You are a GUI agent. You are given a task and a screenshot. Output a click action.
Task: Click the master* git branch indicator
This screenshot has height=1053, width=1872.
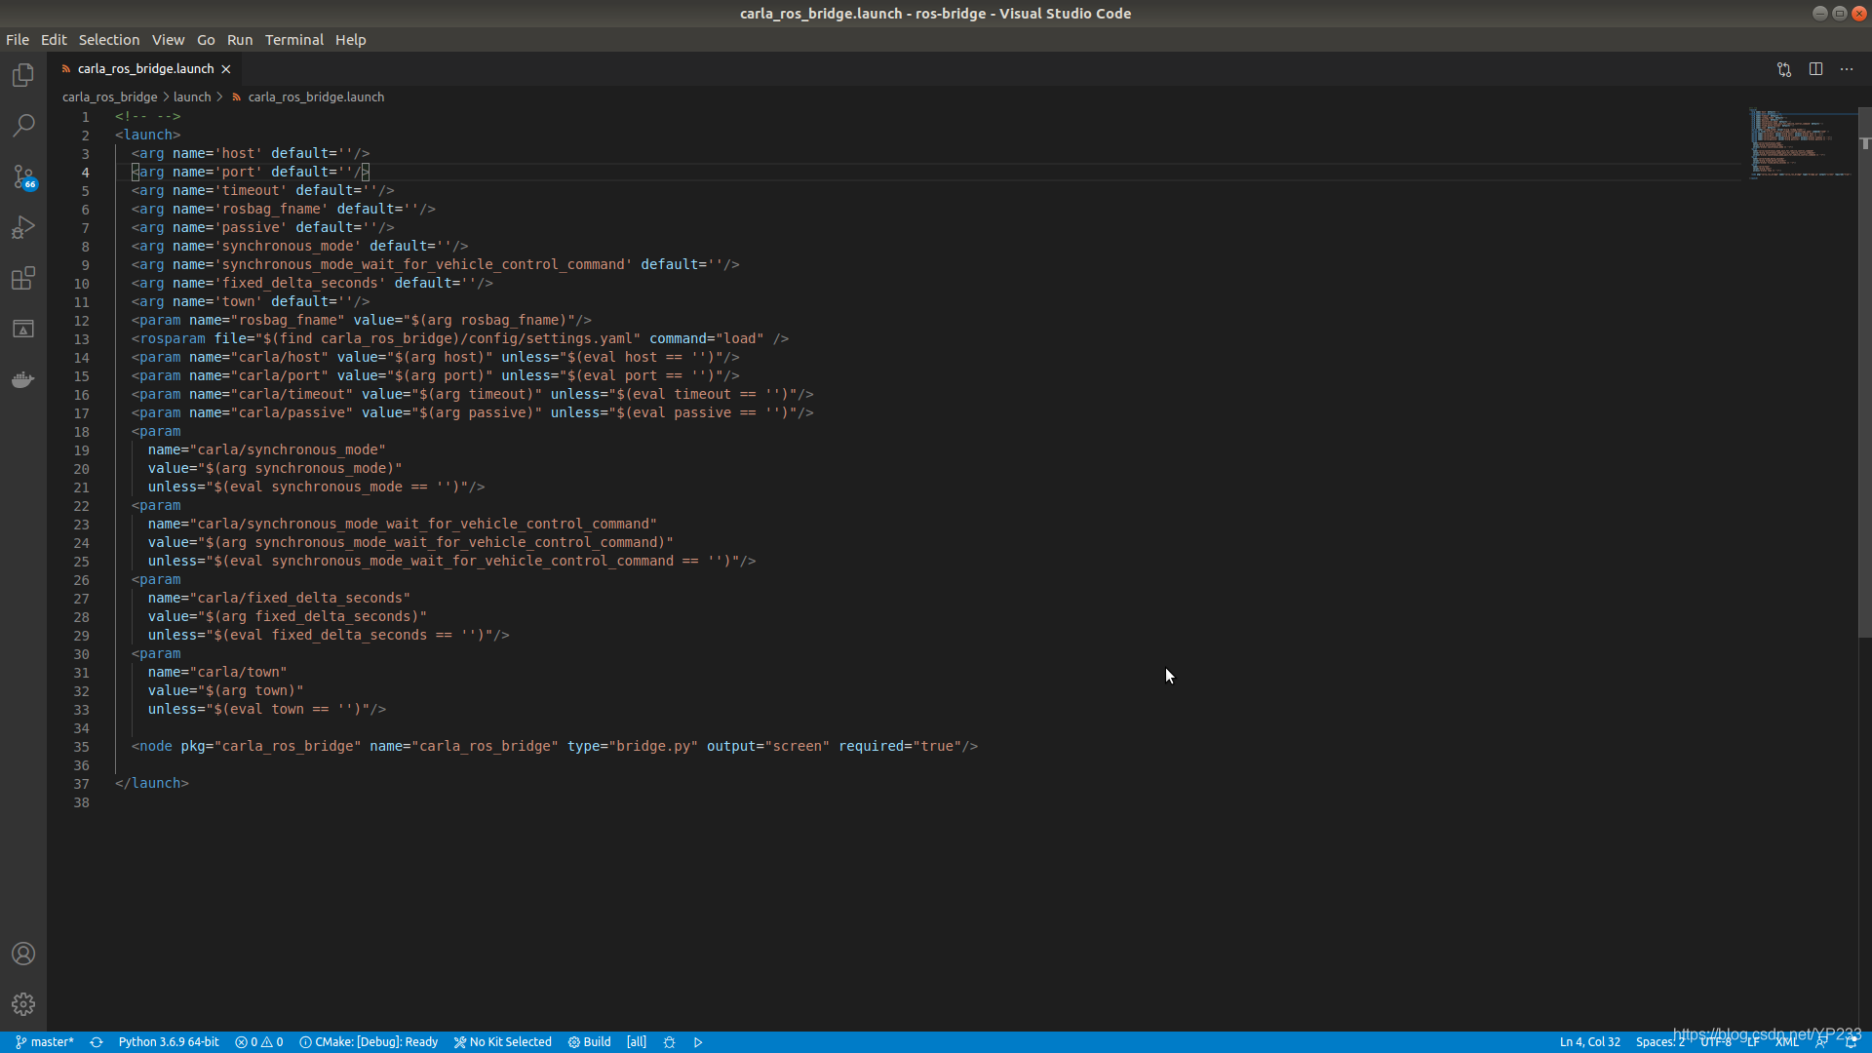(45, 1042)
